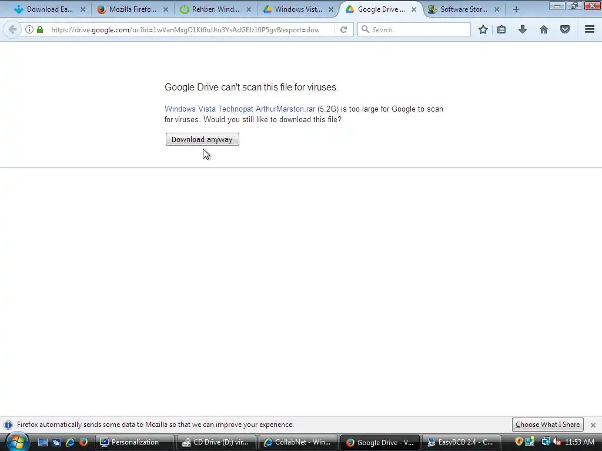602x451 pixels.
Task: Switch to Google Drive taskbar button
Action: pos(380,442)
